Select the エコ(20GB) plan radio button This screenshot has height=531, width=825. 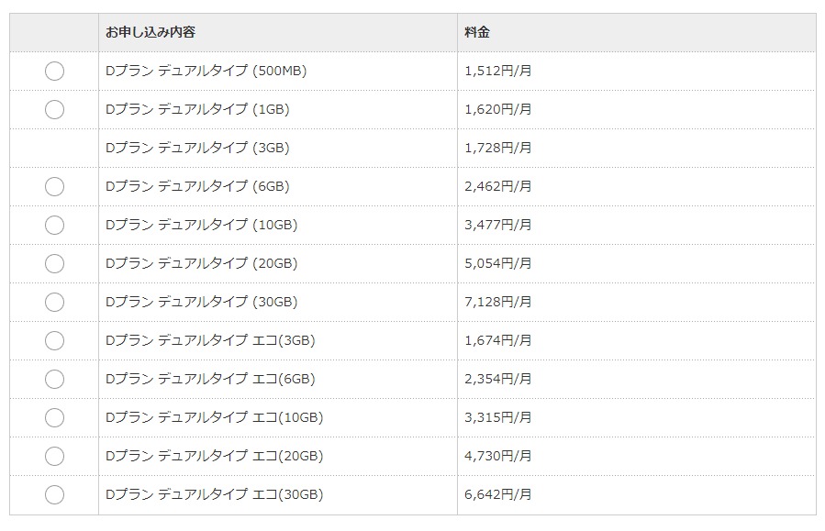54,457
